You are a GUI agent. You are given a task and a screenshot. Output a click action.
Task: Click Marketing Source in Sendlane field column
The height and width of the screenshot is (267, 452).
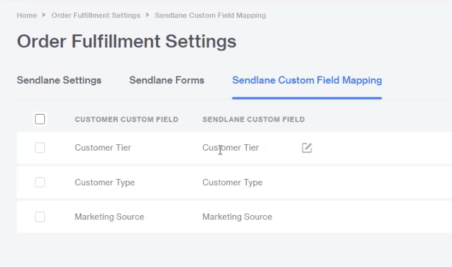(x=237, y=216)
